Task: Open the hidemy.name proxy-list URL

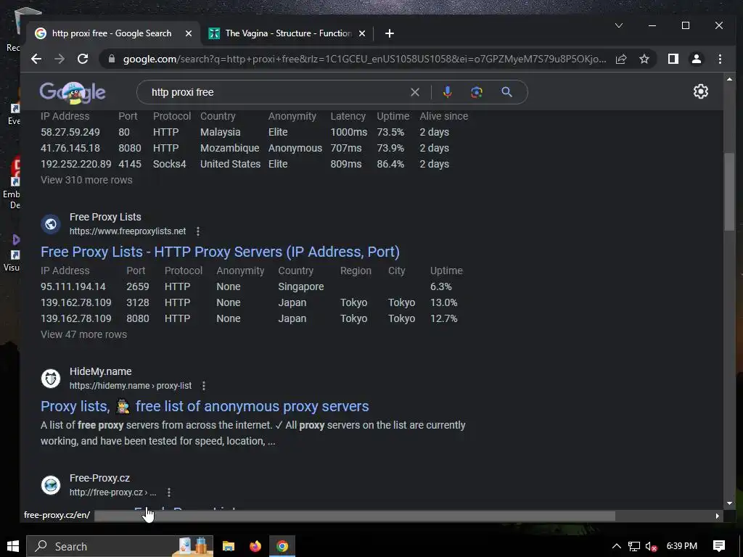Action: point(131,386)
